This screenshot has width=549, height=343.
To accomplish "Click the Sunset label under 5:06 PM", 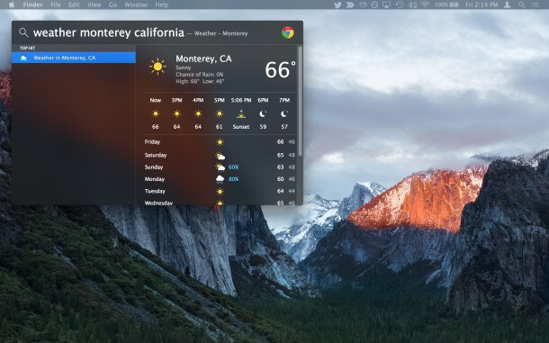I will coord(241,127).
